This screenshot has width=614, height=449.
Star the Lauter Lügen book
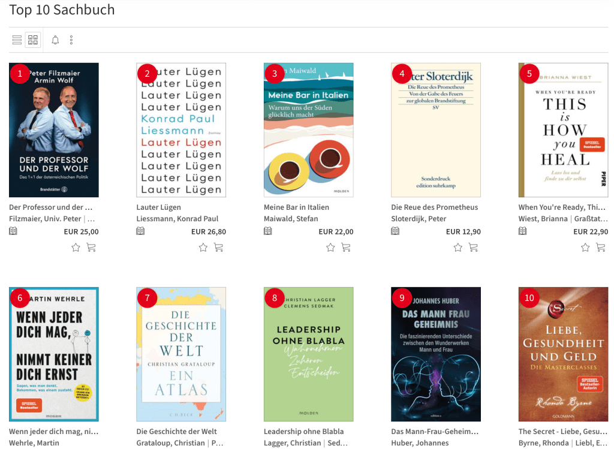203,248
